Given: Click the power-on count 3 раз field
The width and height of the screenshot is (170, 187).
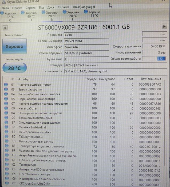Looking at the screenshot, I should 155,52.
